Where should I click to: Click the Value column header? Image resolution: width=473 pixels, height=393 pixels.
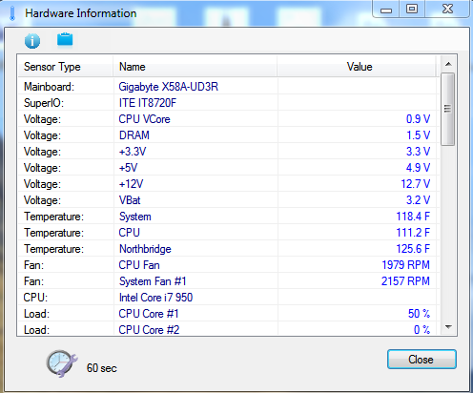click(x=357, y=67)
